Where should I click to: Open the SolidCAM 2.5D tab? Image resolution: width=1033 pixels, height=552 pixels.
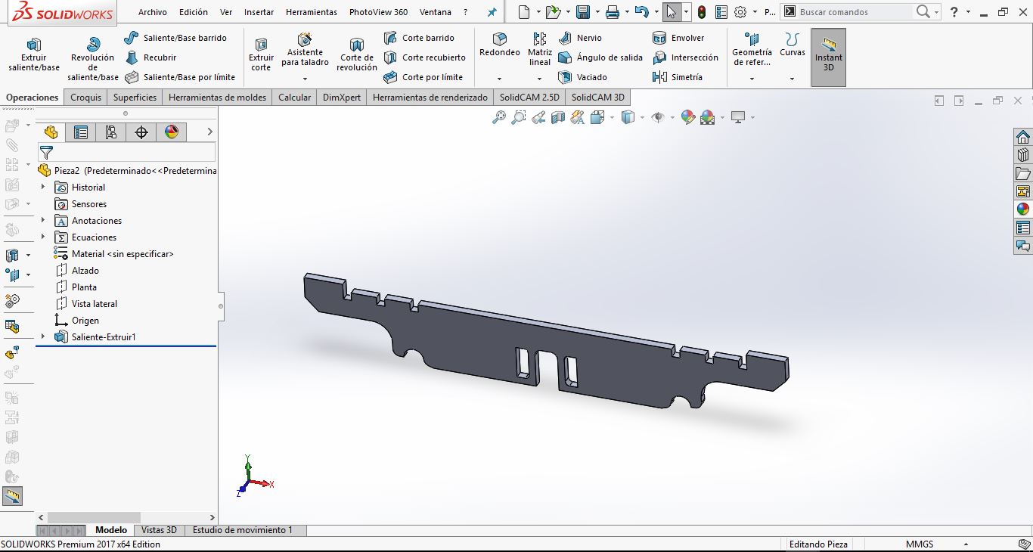pyautogui.click(x=529, y=98)
